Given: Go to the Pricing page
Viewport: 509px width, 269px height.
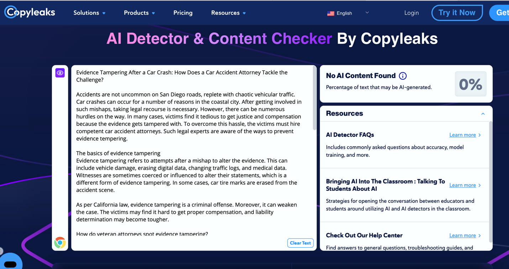Looking at the screenshot, I should coord(183,13).
